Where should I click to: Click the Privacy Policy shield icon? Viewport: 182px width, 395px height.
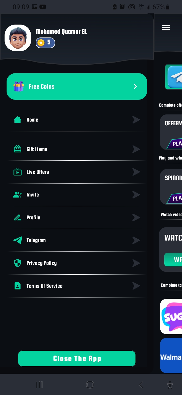pos(17,263)
